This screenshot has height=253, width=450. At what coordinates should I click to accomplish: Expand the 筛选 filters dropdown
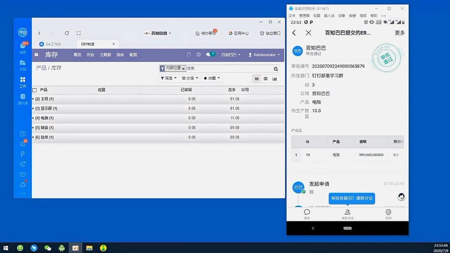(168, 78)
